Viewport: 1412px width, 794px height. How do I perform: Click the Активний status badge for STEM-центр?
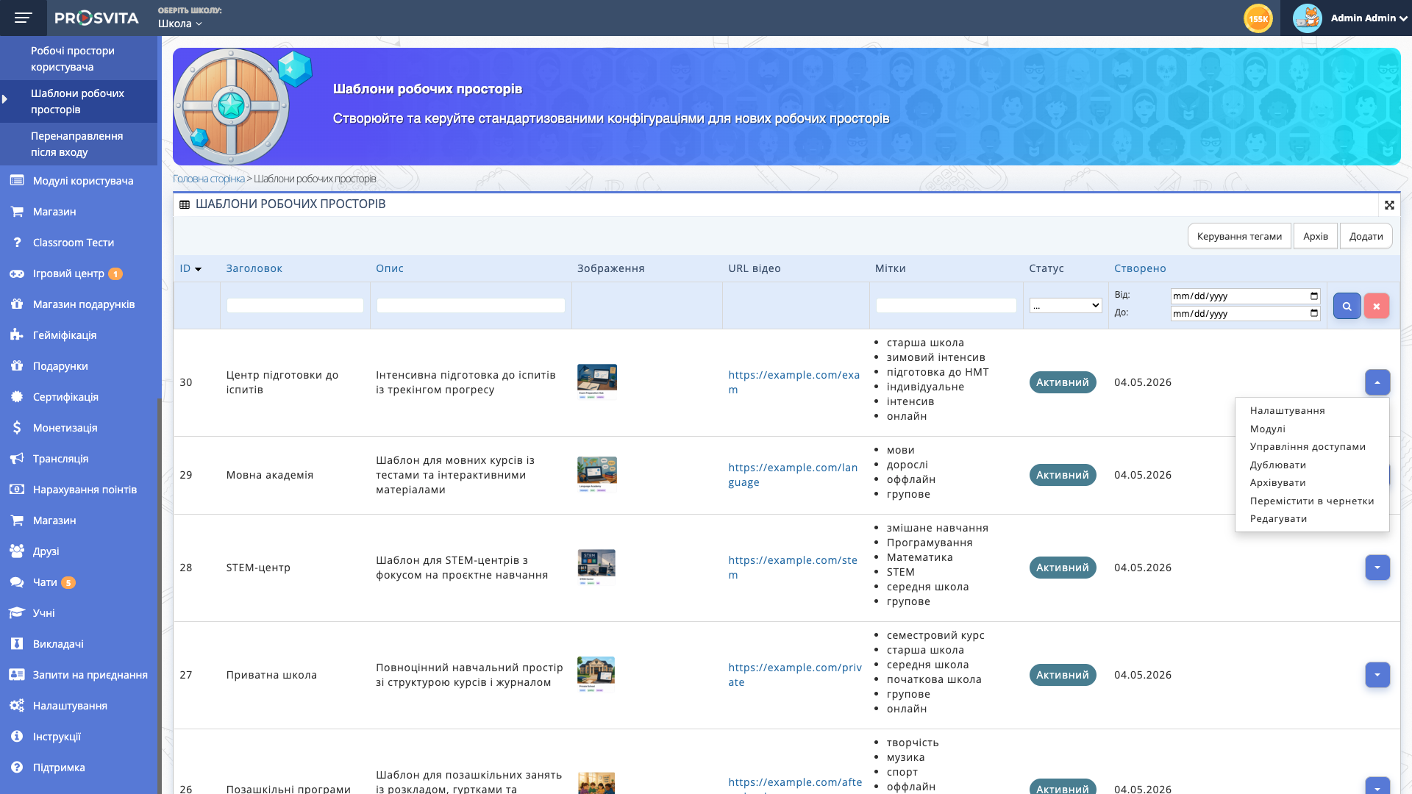[1062, 568]
